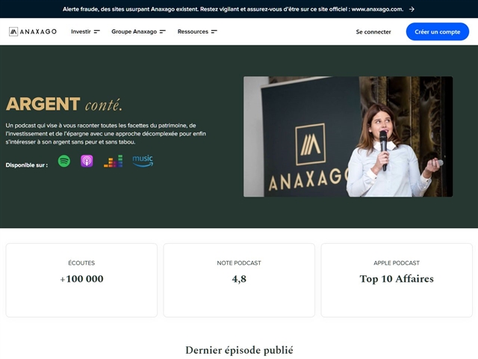Click the +100 000 écoutes value
478x359 pixels.
[81, 279]
